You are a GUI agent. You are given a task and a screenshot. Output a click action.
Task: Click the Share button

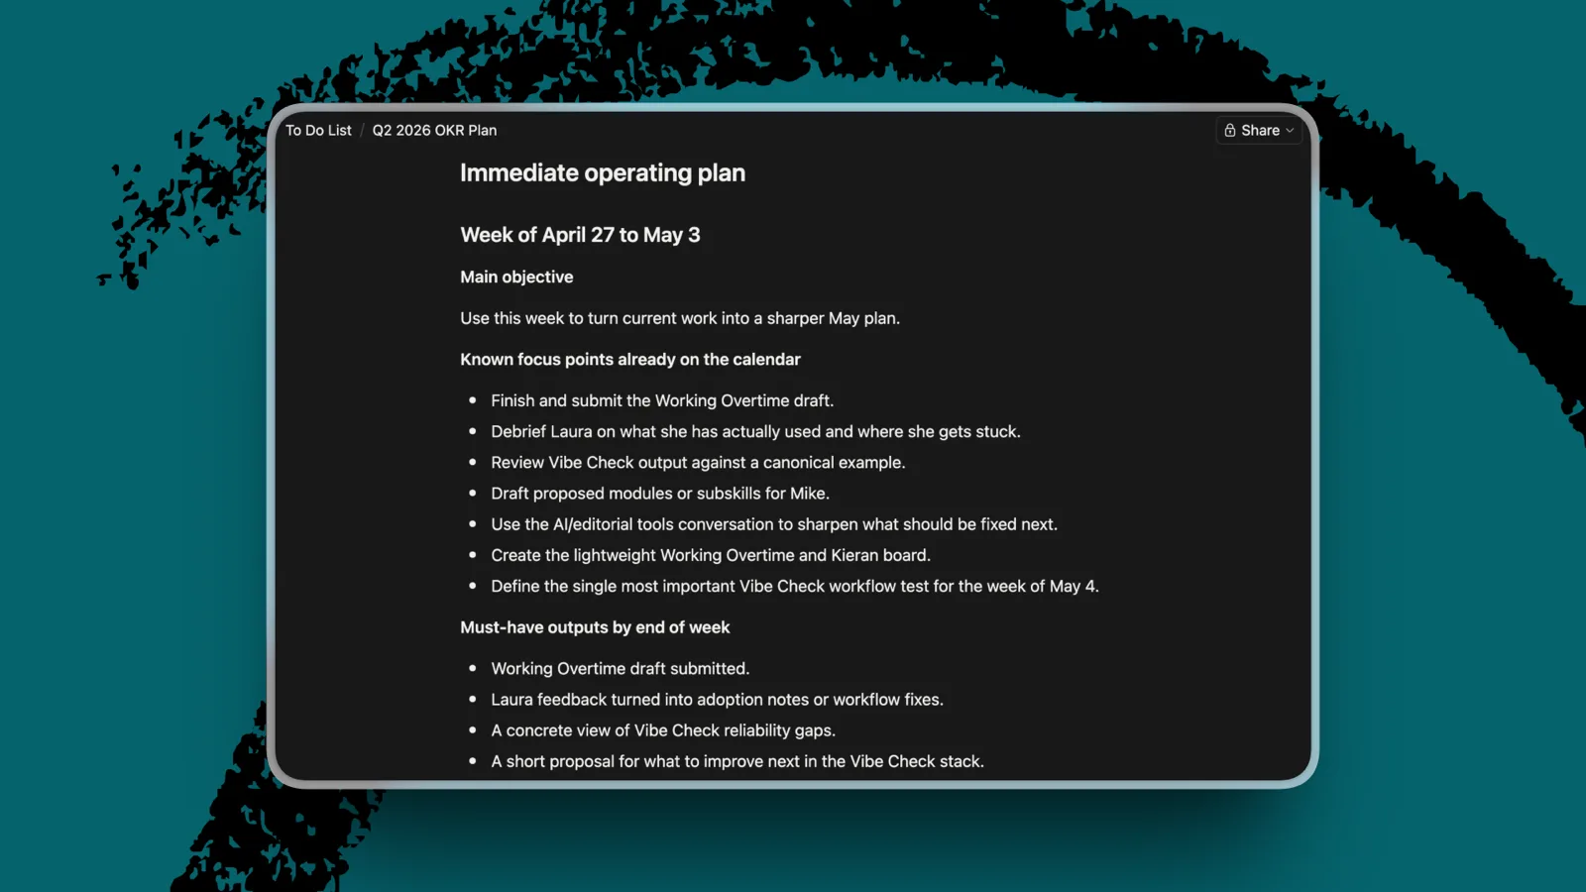click(1258, 130)
